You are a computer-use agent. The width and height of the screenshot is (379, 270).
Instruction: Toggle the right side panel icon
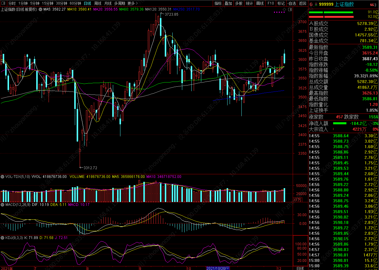[289, 9]
